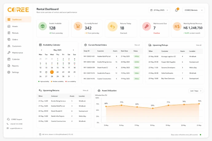Select the highlighted date 21 in calendar

[x=52, y=72]
